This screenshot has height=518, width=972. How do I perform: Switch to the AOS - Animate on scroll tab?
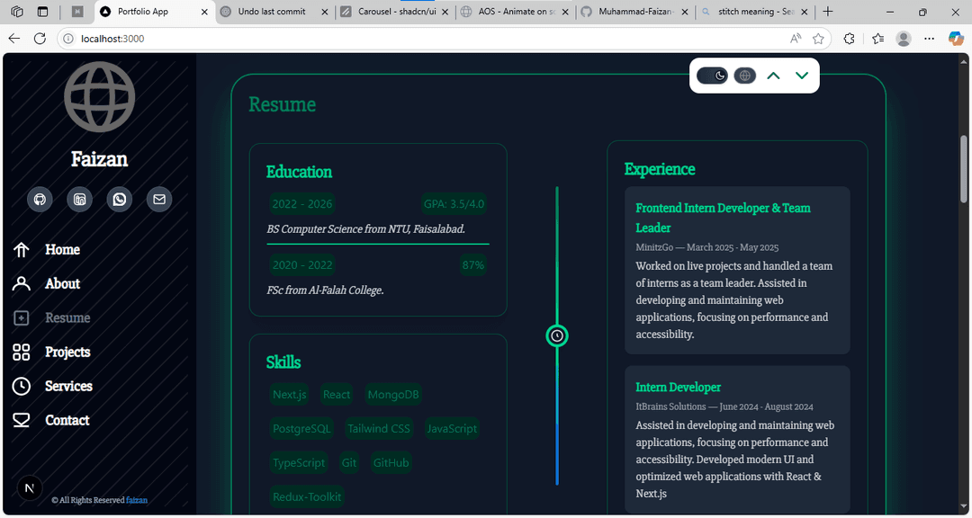coord(515,12)
